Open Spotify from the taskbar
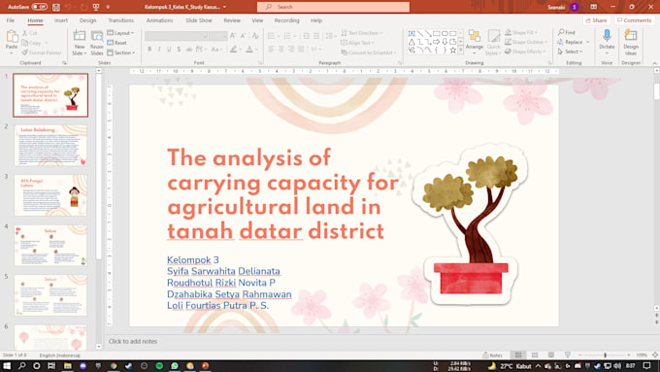Viewport: 660px width, 372px height. click(159, 365)
